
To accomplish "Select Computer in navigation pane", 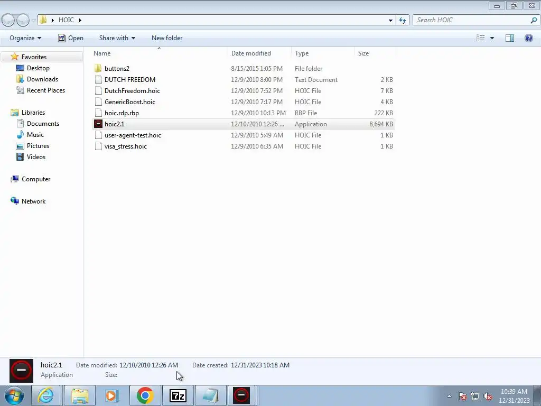I will point(36,179).
